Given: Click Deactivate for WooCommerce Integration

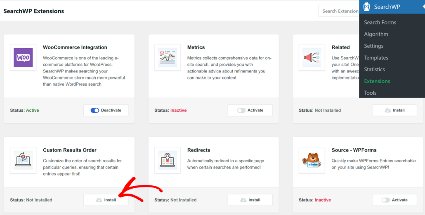Looking at the screenshot, I should [106, 110].
